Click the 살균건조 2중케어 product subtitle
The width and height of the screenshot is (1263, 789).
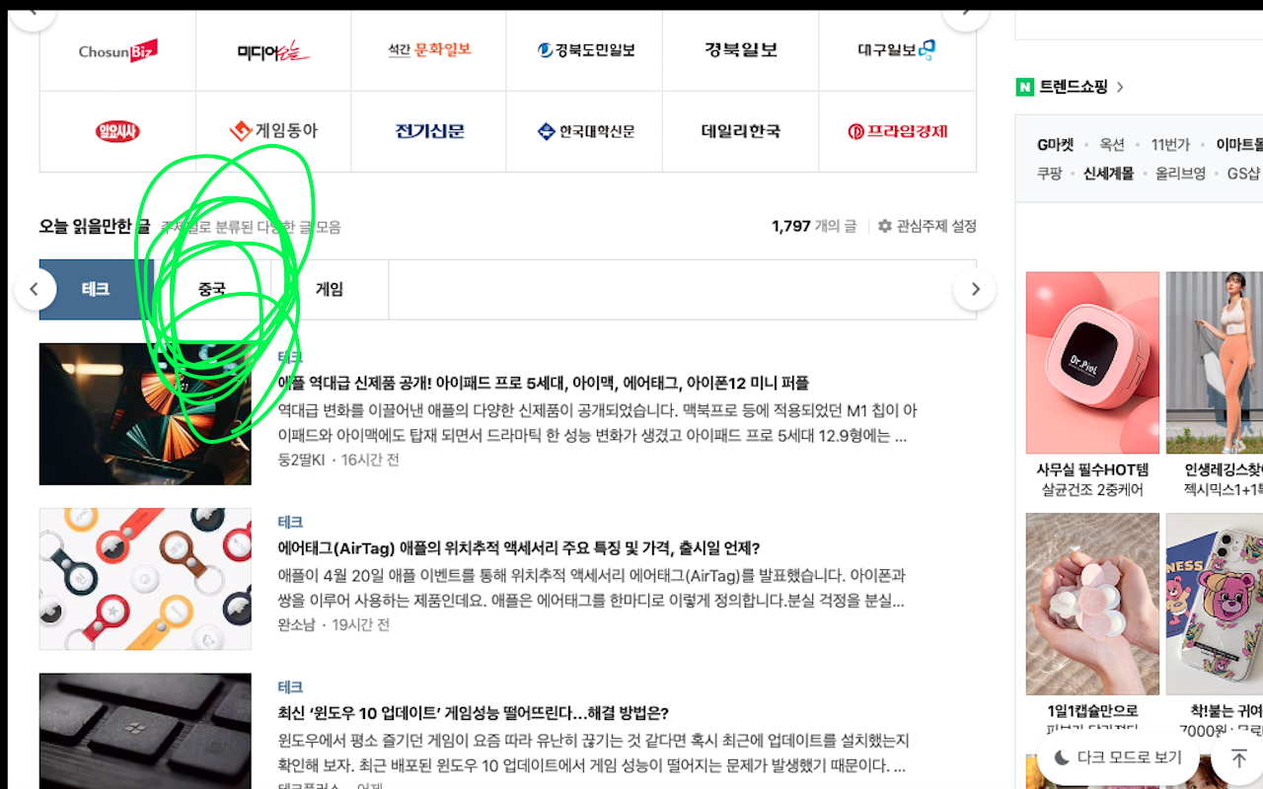(x=1092, y=490)
